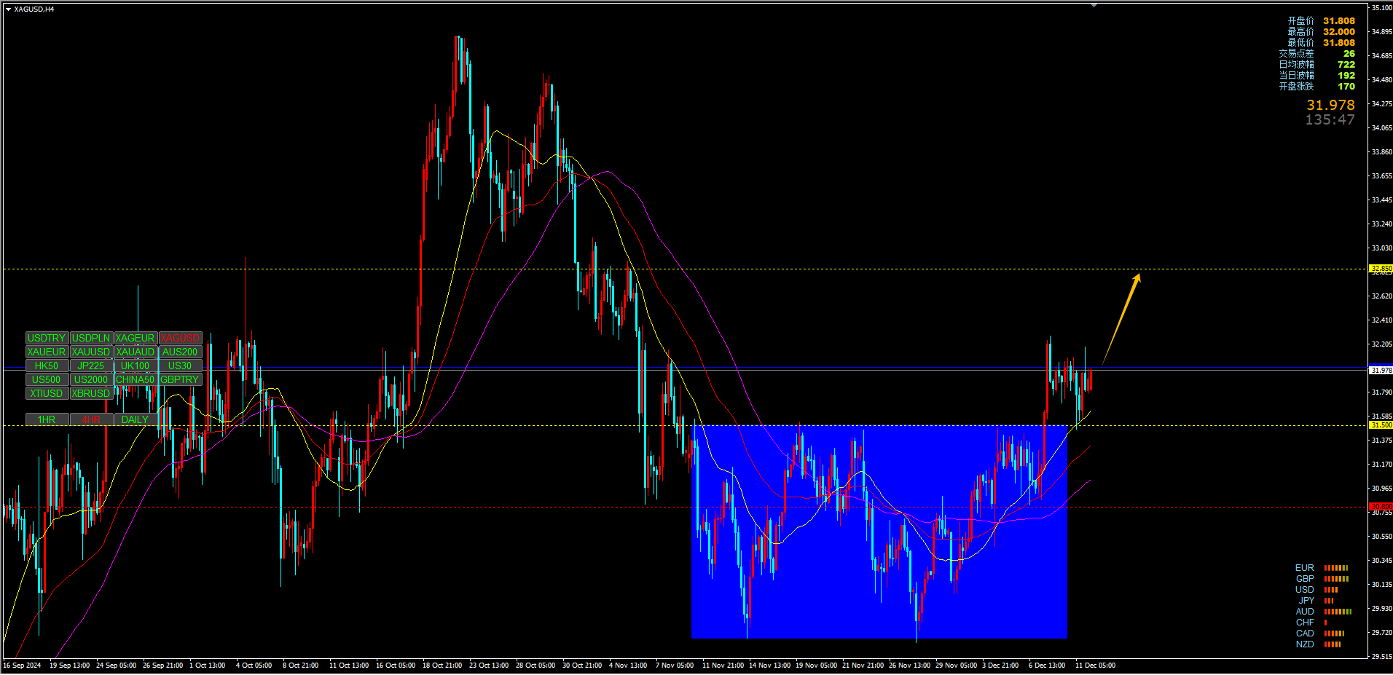Click the 11 Dec 05:00 time axis label
Image resolution: width=1393 pixels, height=675 pixels.
coord(1095,666)
